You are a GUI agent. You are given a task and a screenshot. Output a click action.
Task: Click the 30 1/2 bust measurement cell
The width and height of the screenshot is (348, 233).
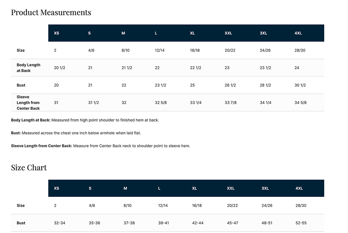300,85
